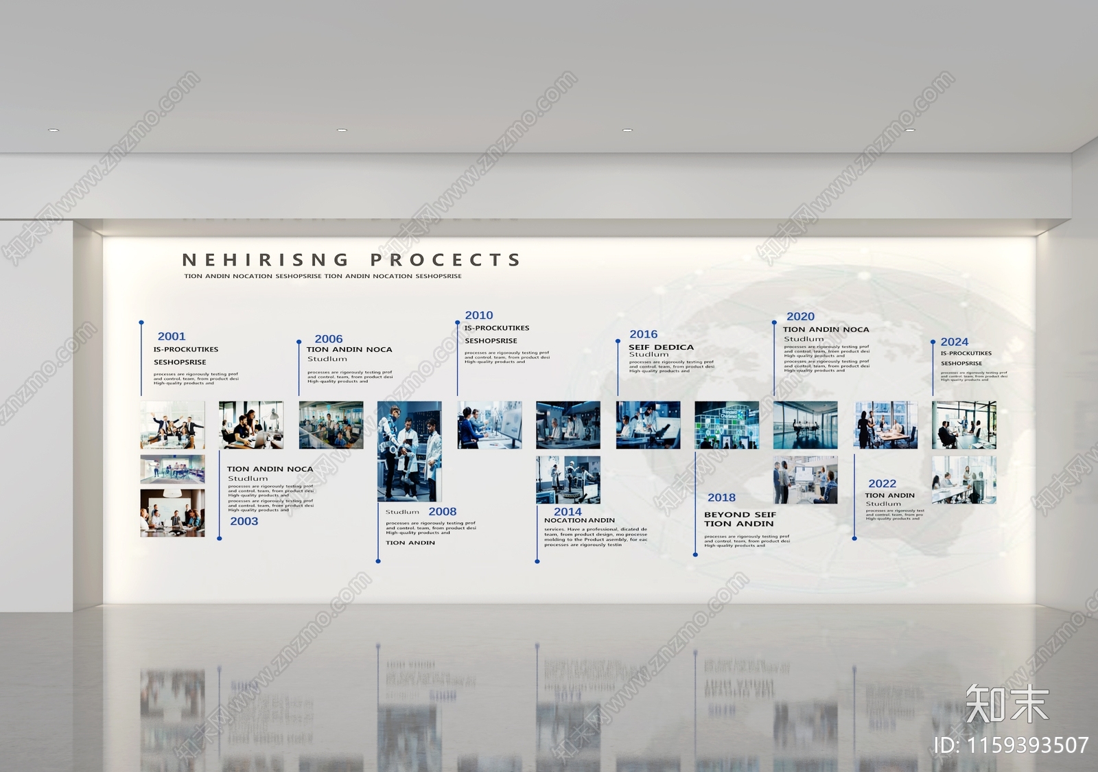Select the 2020 year label
The image size is (1098, 772).
point(800,316)
